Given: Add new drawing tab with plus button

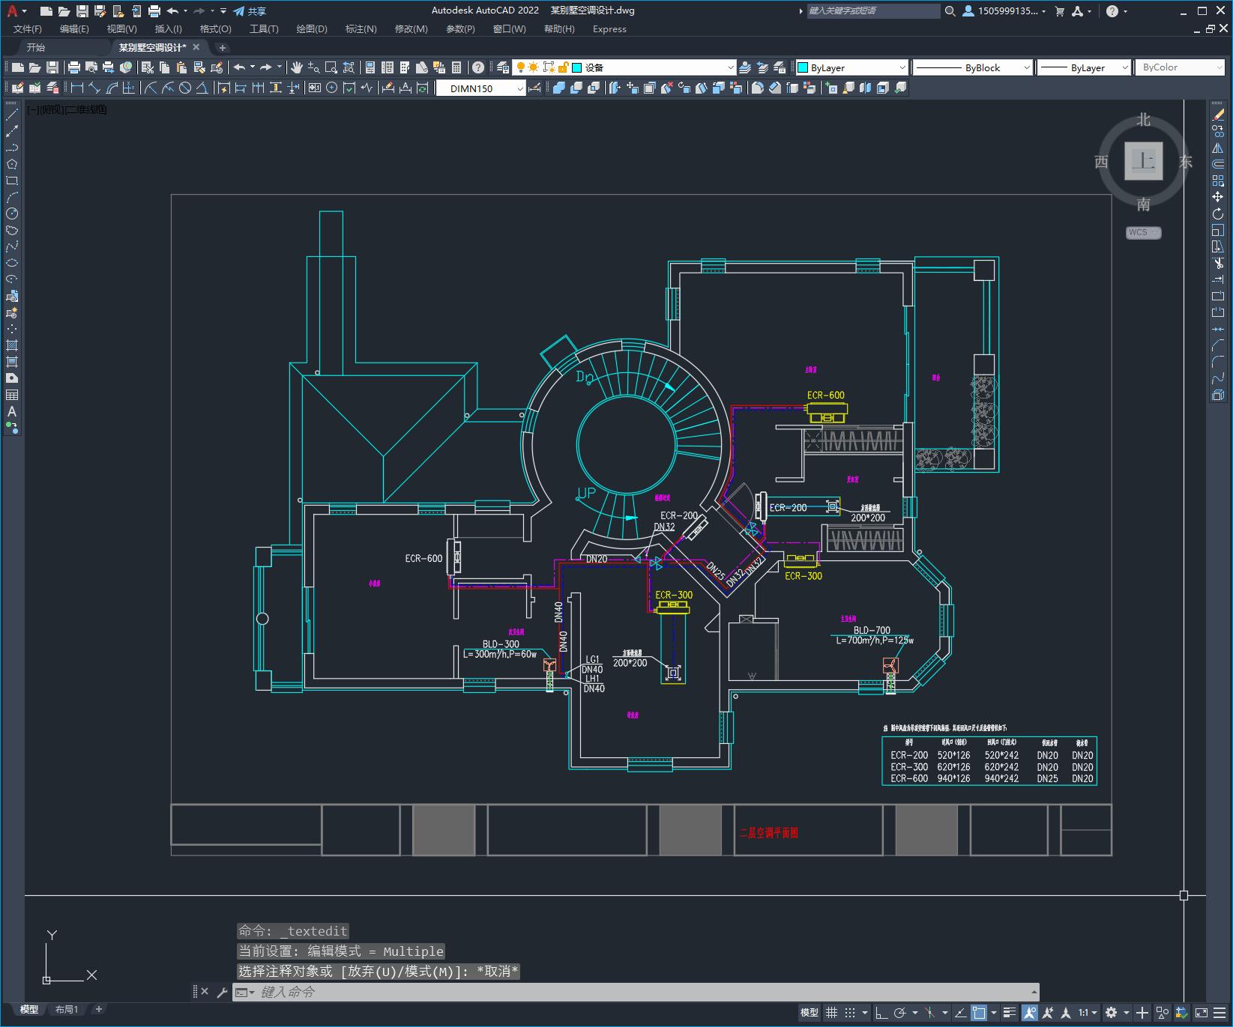Looking at the screenshot, I should 222,47.
